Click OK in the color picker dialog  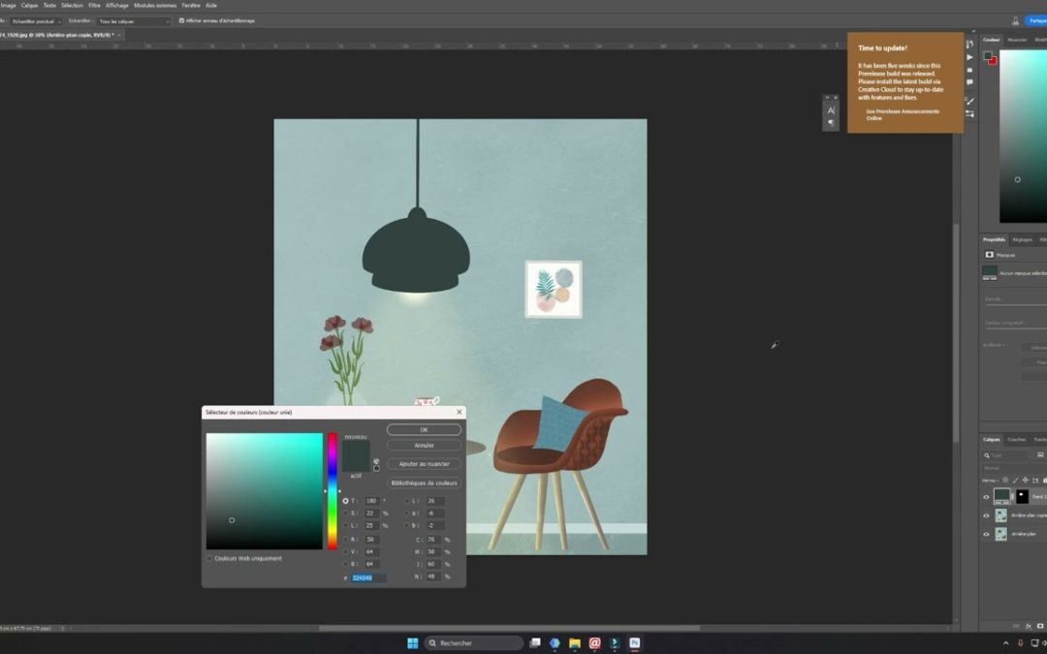[424, 430]
